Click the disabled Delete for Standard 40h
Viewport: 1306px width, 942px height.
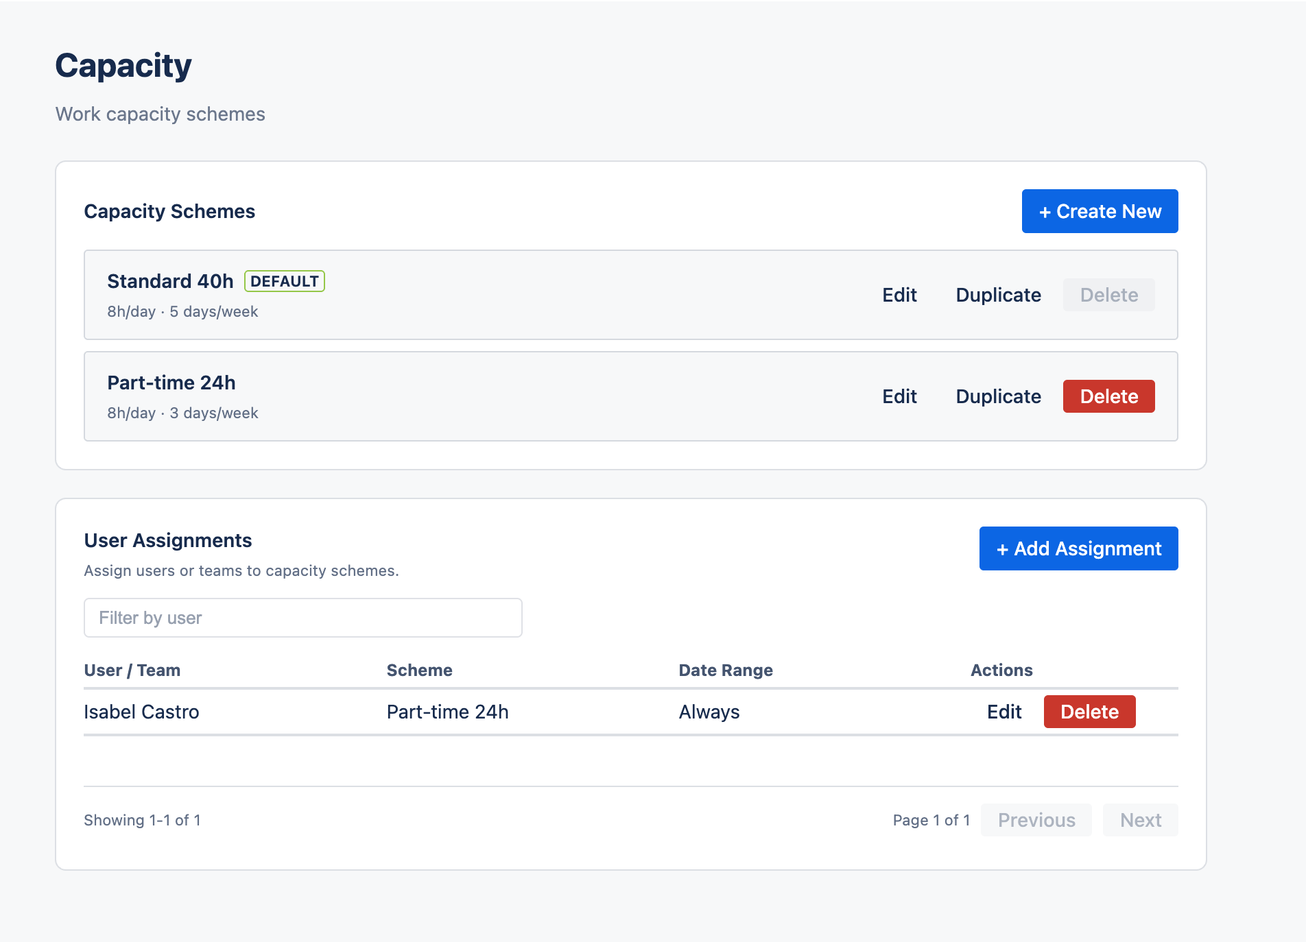(x=1109, y=295)
